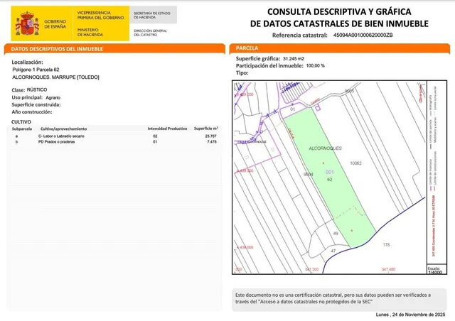Click parcel 49 on the cadastral map
455x321 pixels.
point(336,233)
